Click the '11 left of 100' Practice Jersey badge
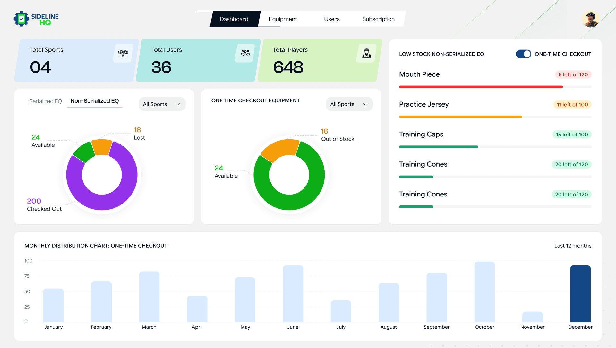Screen dimensions: 616x348 pyautogui.click(x=572, y=104)
